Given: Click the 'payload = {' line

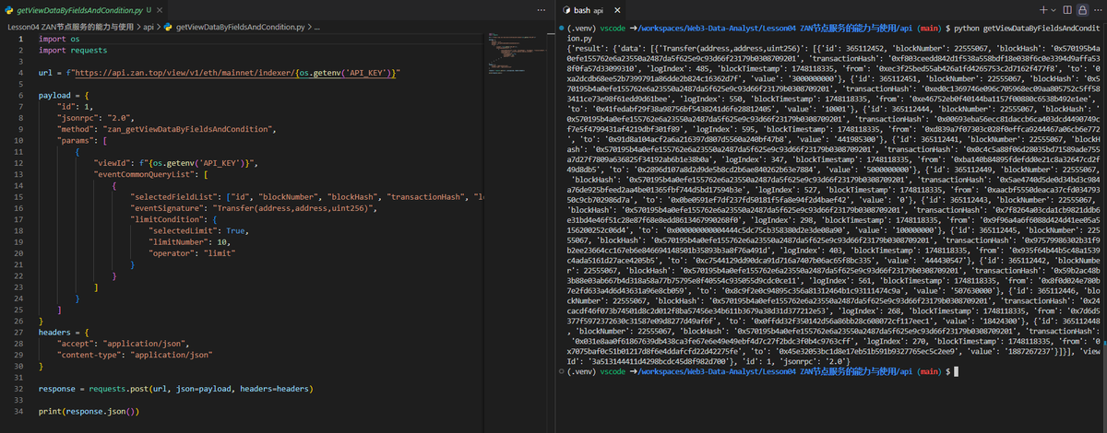Looking at the screenshot, I should pos(64,94).
